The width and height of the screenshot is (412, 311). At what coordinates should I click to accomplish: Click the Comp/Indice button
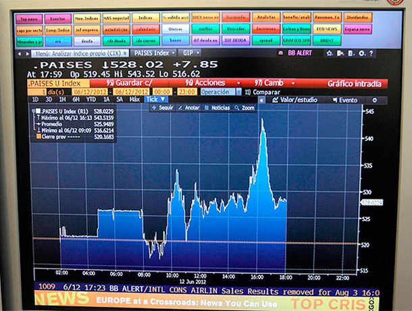[58, 30]
